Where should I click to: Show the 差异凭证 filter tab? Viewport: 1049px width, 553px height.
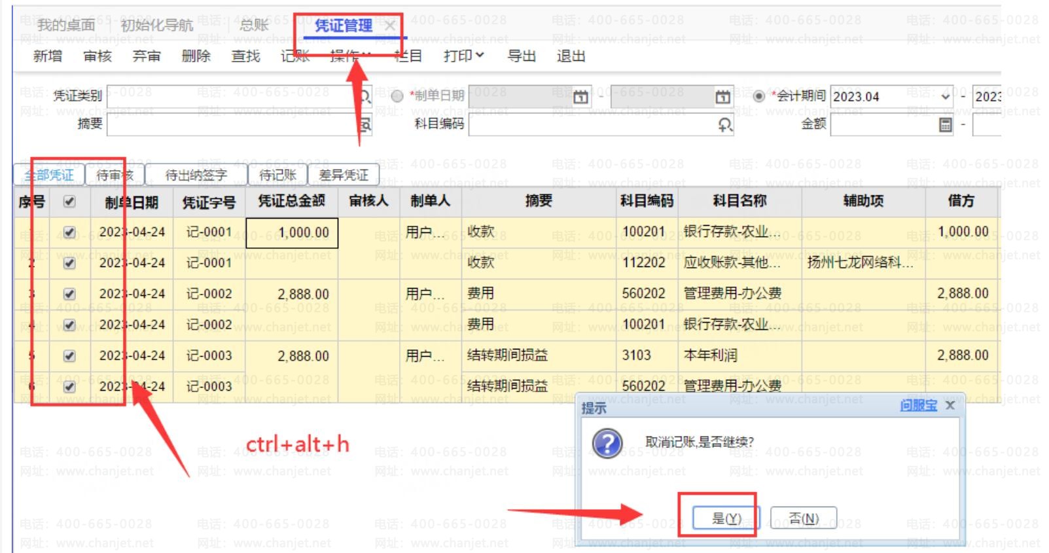[x=344, y=175]
